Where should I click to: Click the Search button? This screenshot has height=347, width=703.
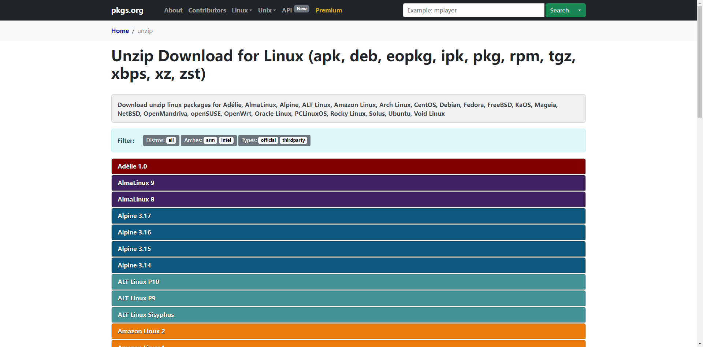click(x=559, y=10)
